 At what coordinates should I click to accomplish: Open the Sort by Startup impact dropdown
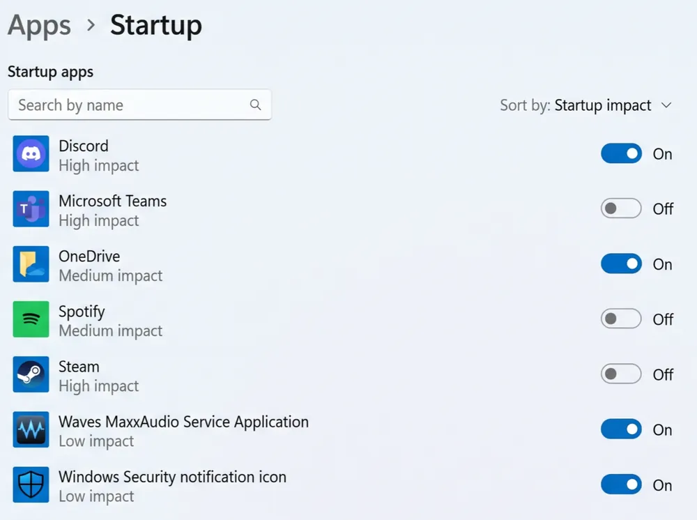pos(586,105)
